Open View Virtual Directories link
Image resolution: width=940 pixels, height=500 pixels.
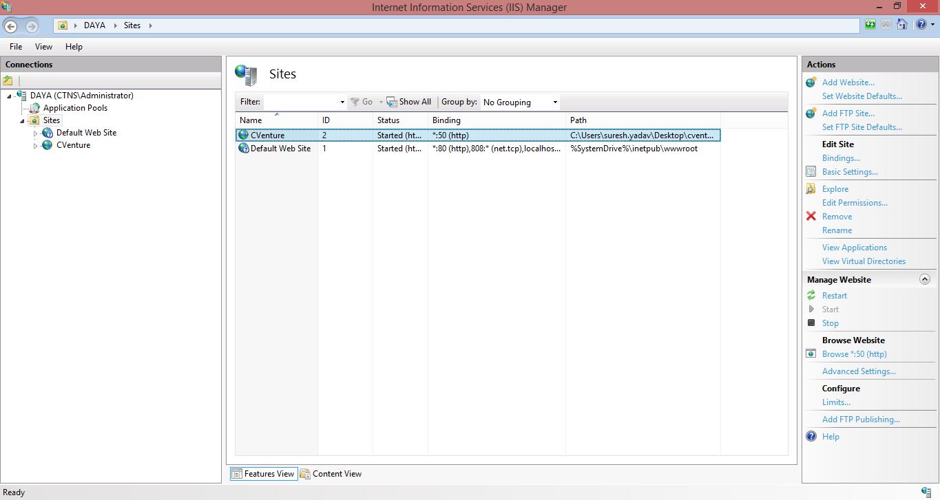click(864, 261)
